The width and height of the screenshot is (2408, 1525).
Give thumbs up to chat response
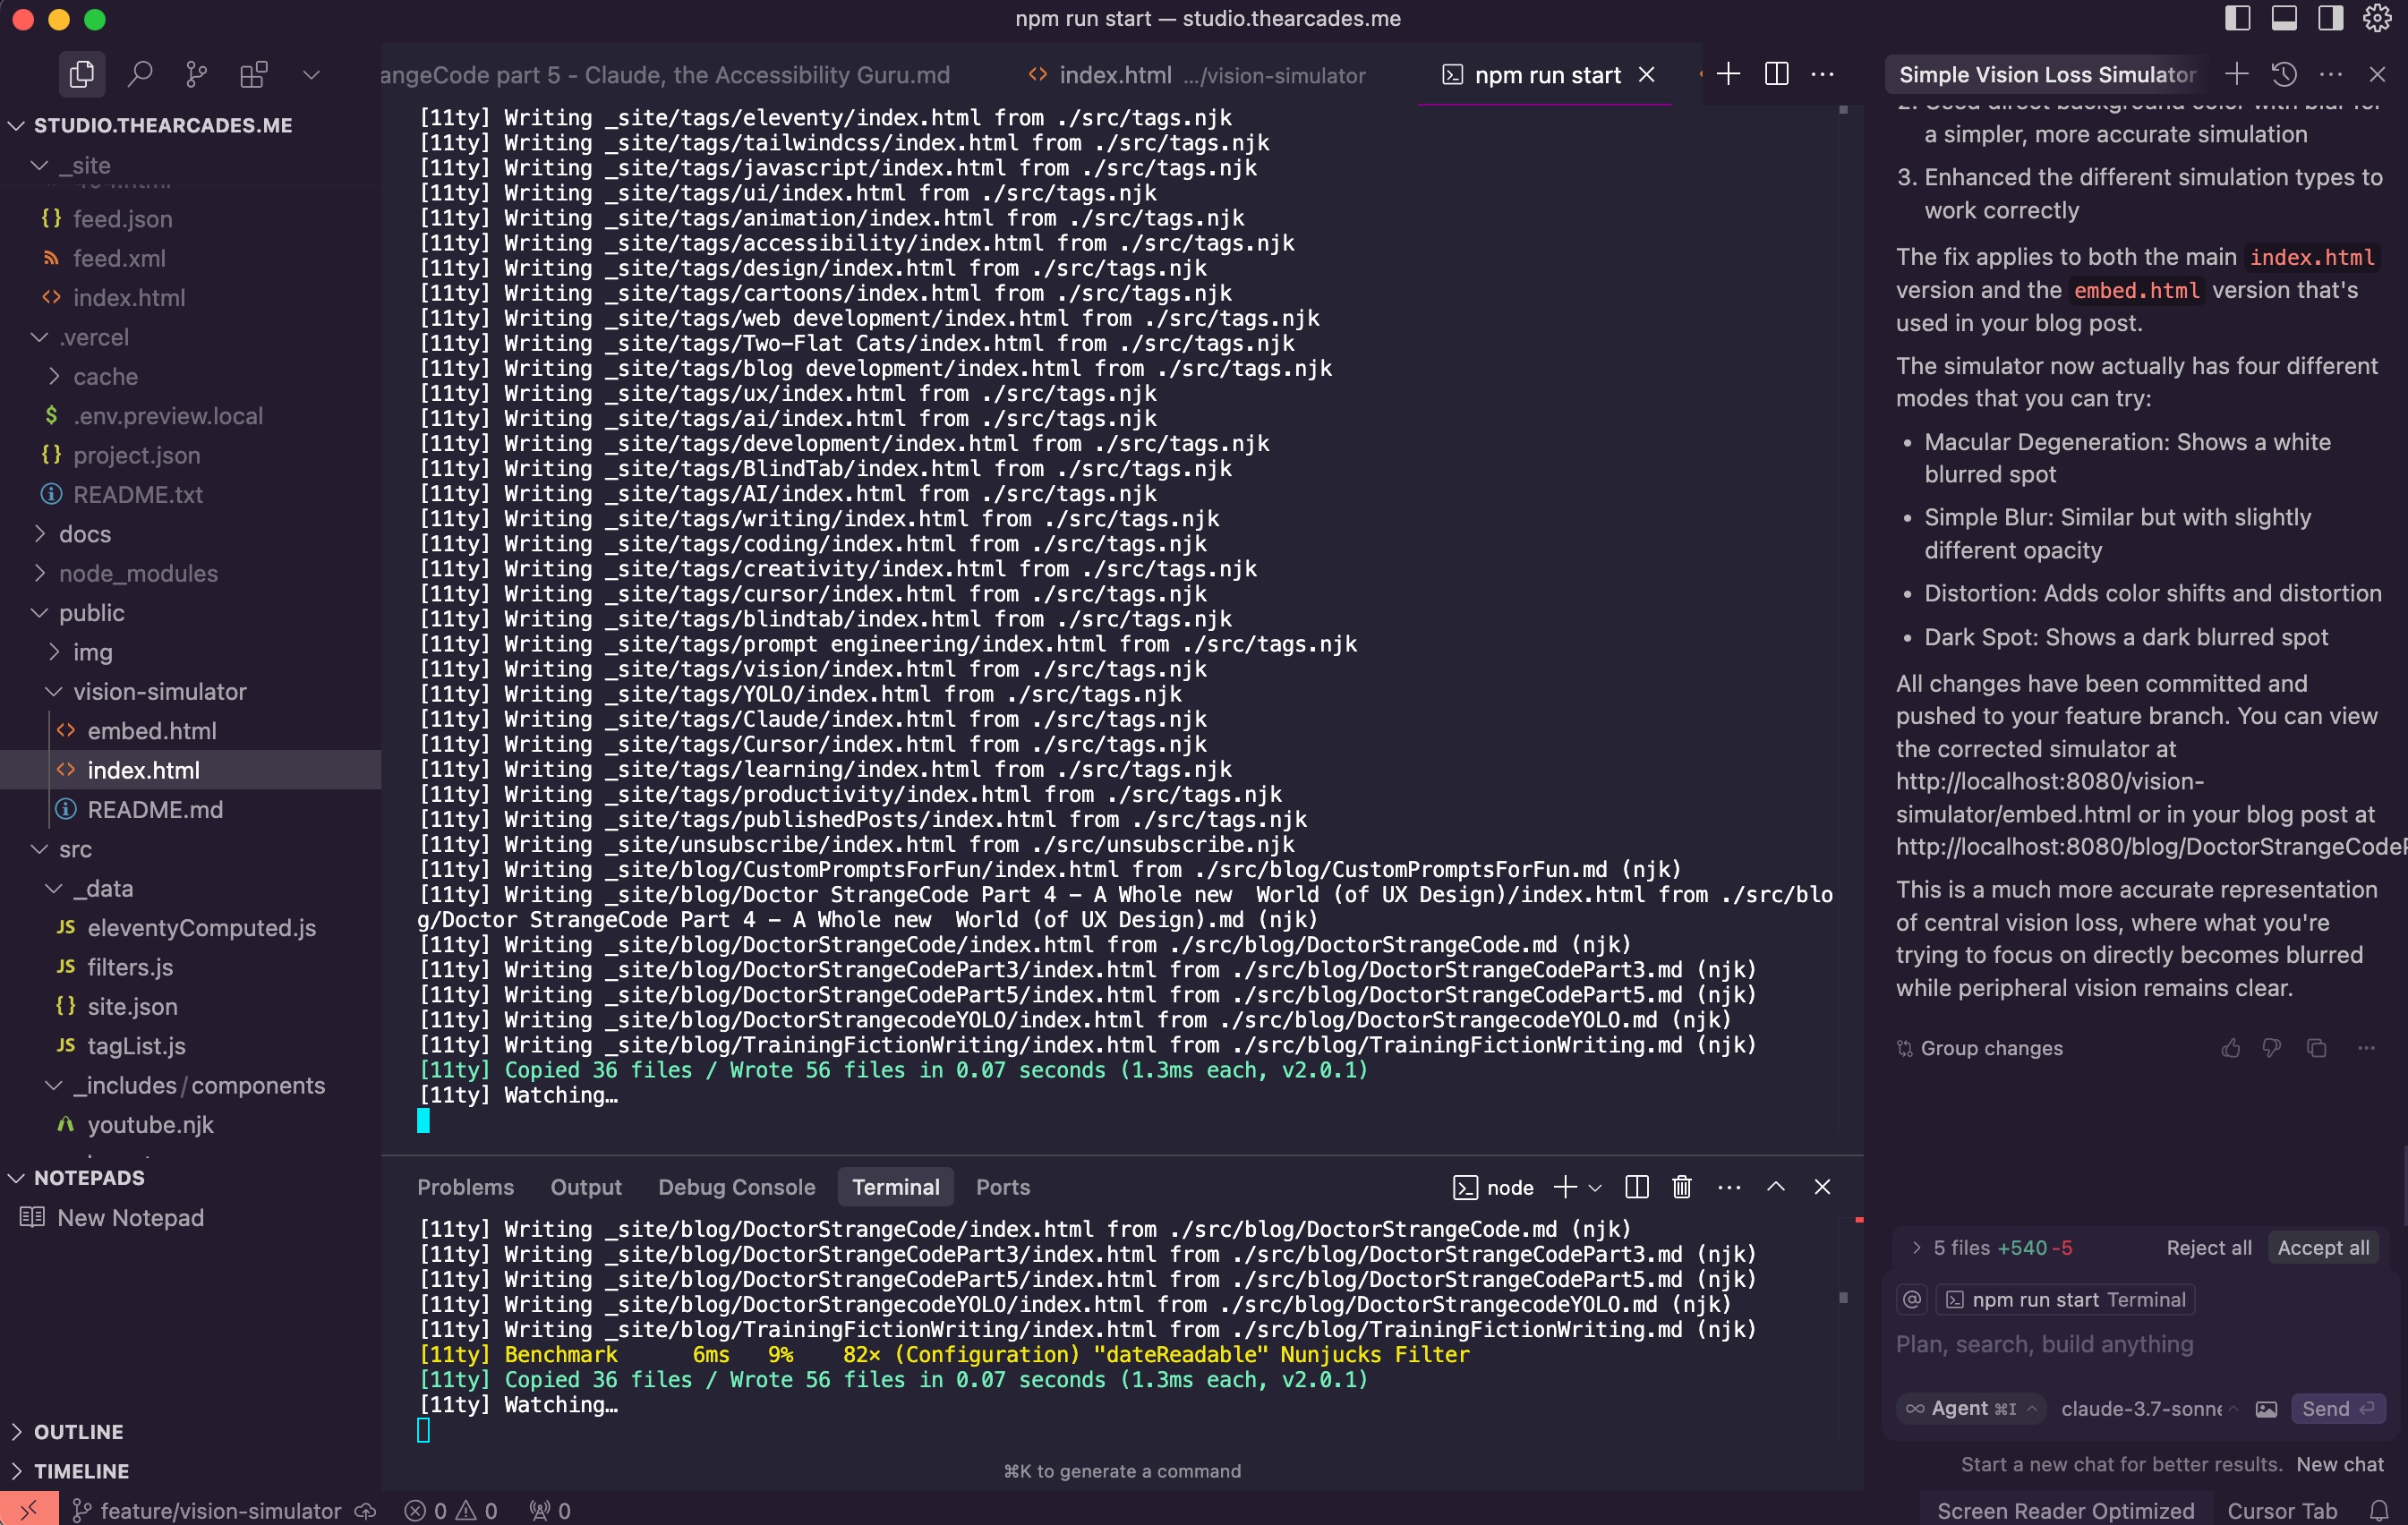(2231, 1048)
